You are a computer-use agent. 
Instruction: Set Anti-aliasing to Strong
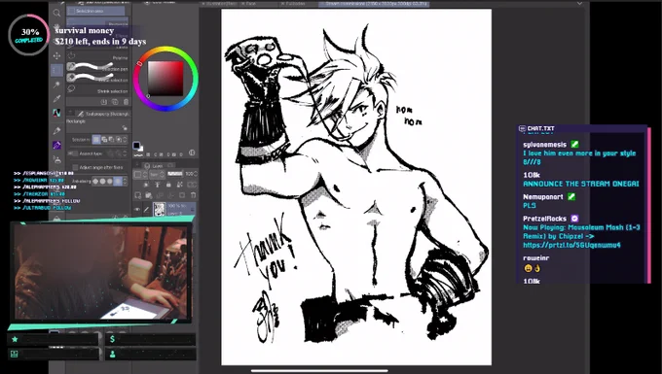point(118,181)
